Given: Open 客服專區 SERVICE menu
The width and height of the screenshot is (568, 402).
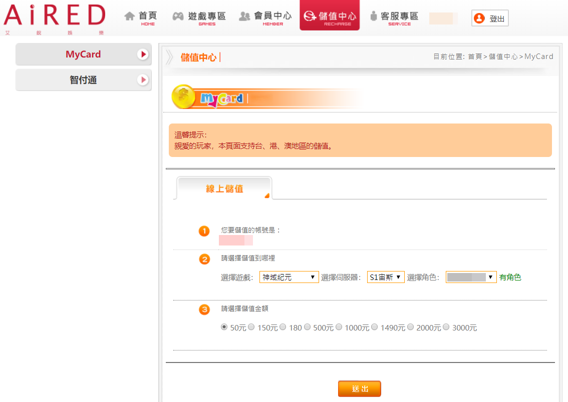Looking at the screenshot, I should coord(394,18).
